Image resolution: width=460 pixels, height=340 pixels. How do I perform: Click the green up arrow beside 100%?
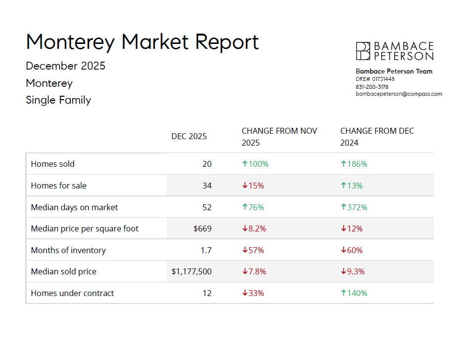244,164
